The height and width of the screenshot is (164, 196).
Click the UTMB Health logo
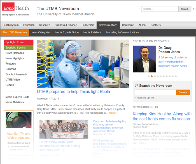[x=15, y=9]
